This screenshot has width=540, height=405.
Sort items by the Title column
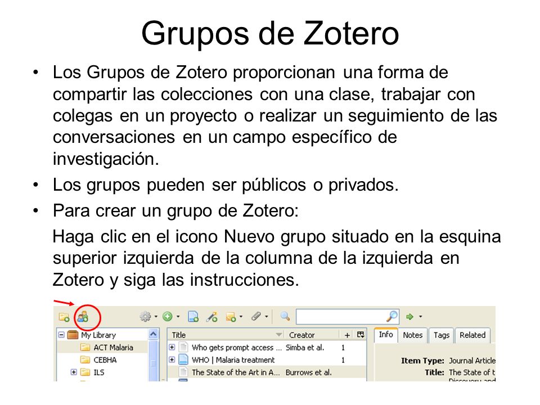point(226,335)
